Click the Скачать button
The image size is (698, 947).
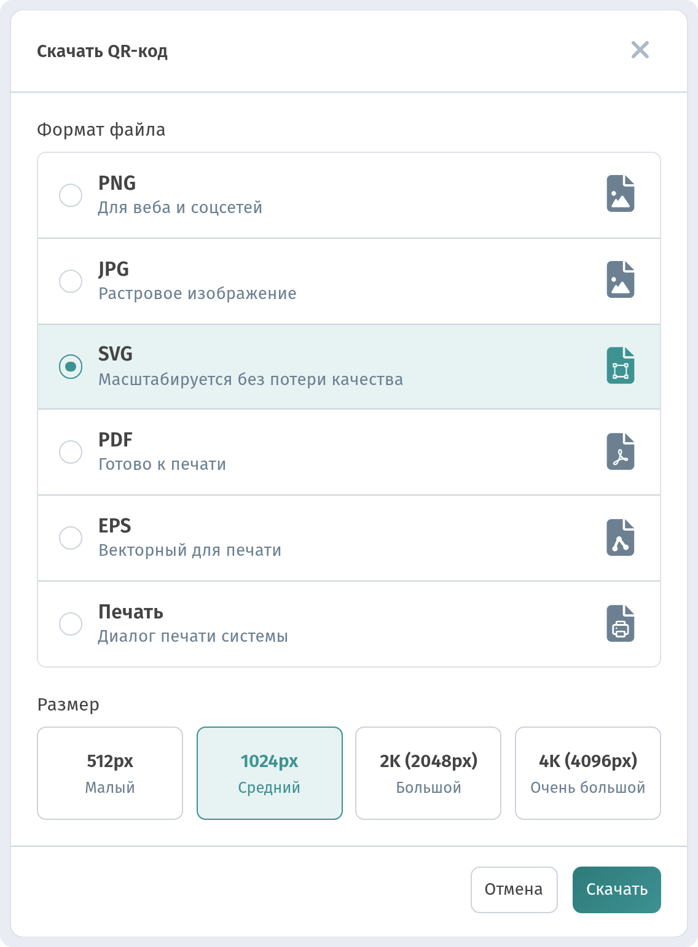[x=617, y=890]
